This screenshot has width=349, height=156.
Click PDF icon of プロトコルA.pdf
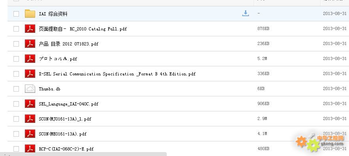coord(30,59)
